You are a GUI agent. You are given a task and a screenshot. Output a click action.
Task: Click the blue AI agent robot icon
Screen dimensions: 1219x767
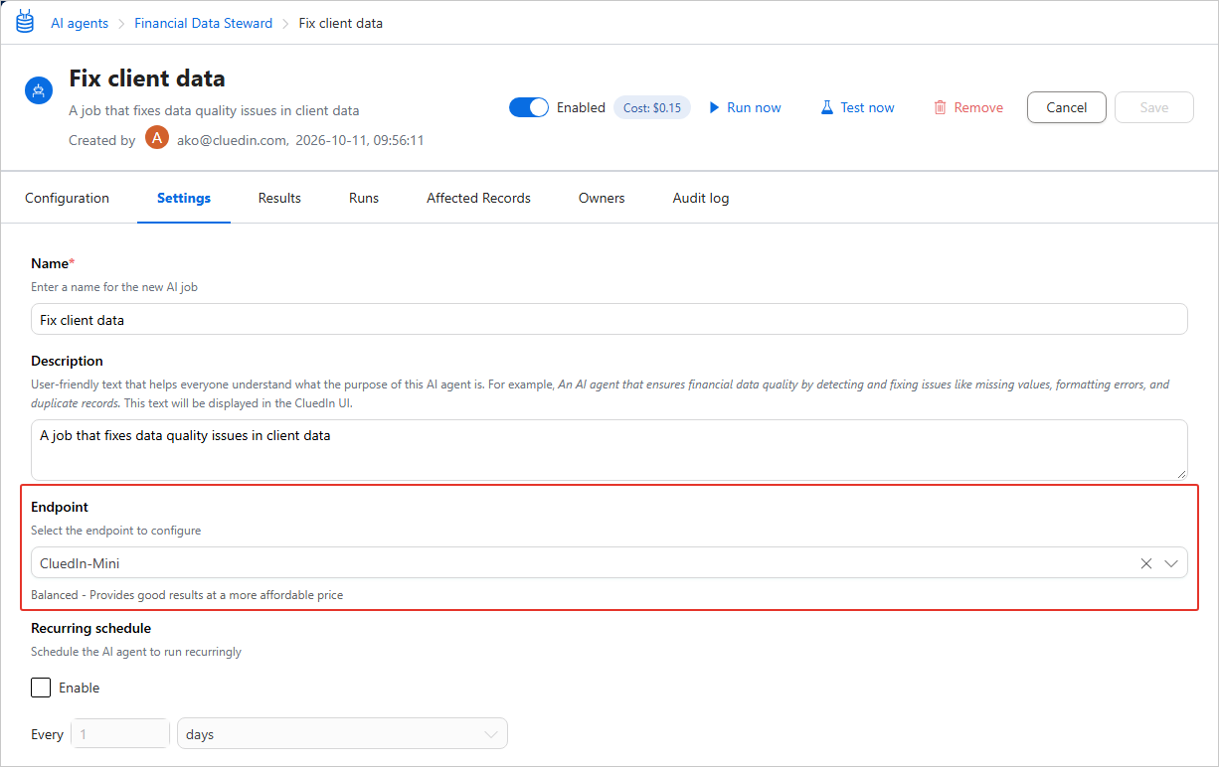39,90
